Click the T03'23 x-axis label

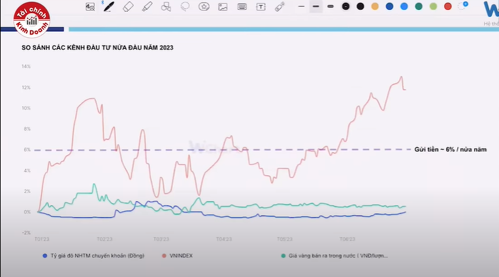(161, 239)
